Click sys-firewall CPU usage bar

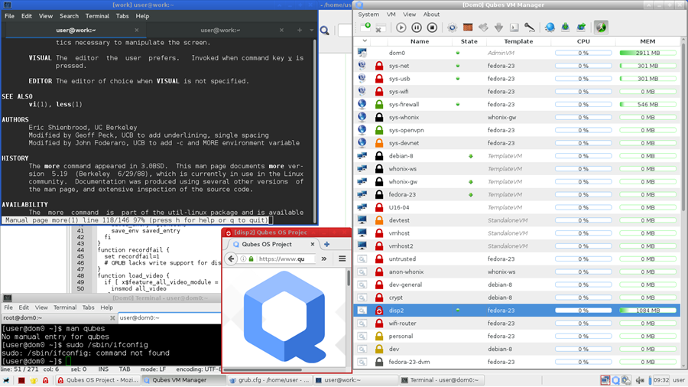click(583, 105)
